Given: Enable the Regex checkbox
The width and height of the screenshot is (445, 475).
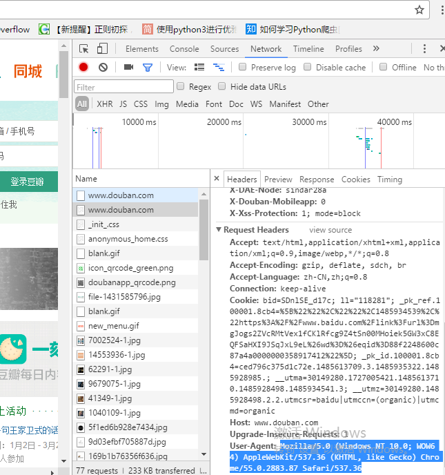Looking at the screenshot, I should [x=181, y=86].
